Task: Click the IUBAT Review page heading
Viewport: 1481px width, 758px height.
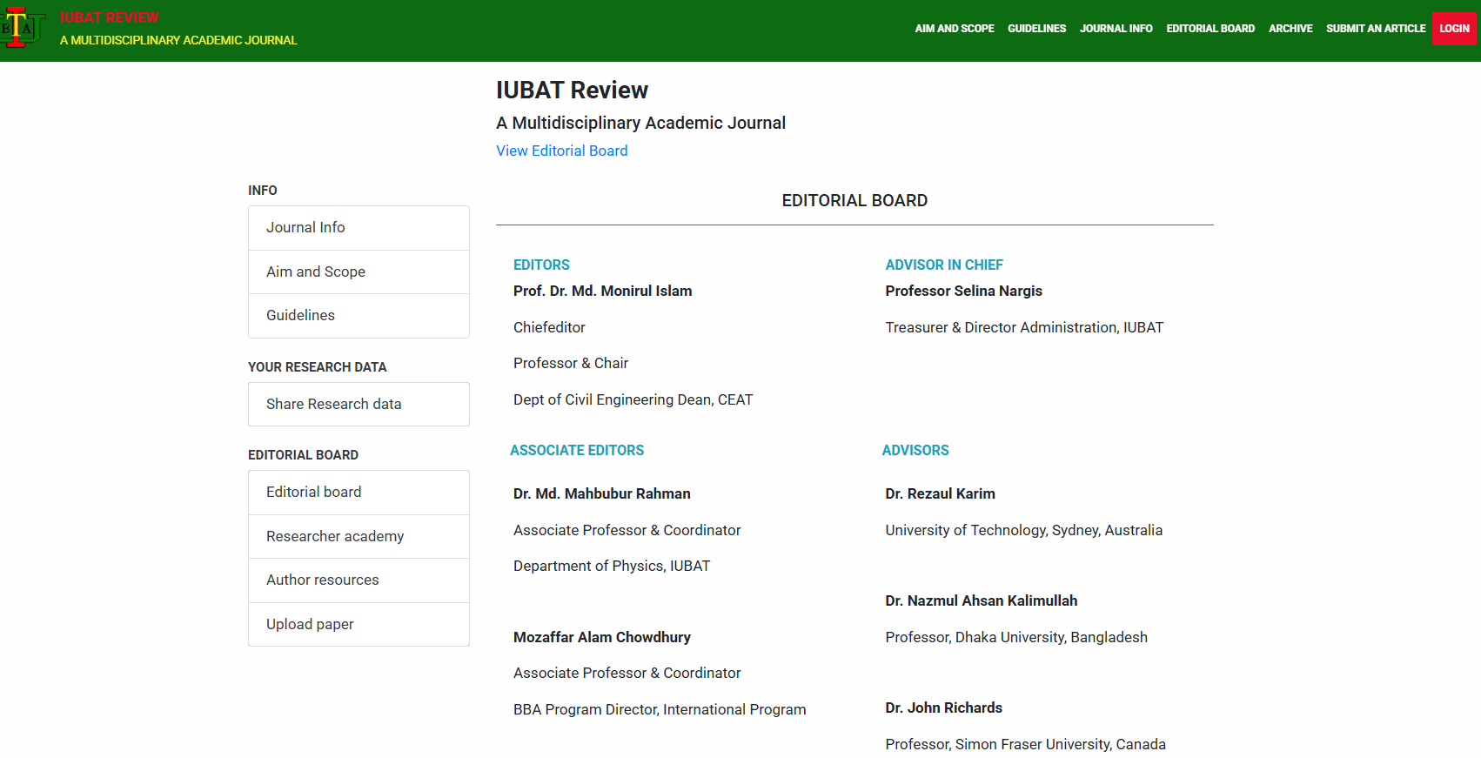Action: pyautogui.click(x=572, y=91)
